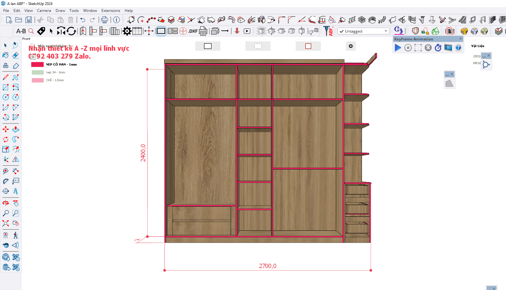
Task: Click the DXF export icon
Action: tap(193, 31)
